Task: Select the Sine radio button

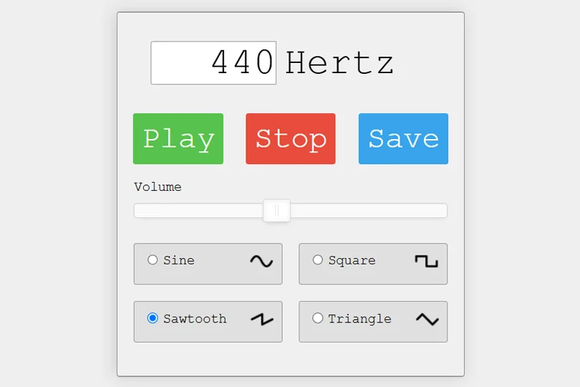Action: click(153, 260)
